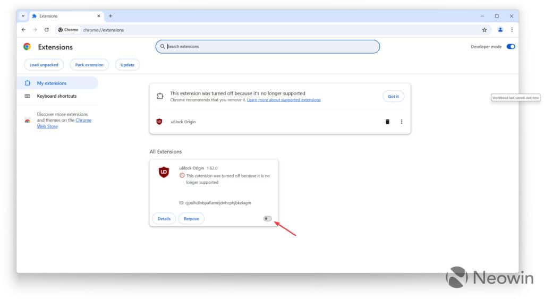Image resolution: width=544 pixels, height=299 pixels.
Task: Maximize the Chrome window
Action: click(x=497, y=16)
